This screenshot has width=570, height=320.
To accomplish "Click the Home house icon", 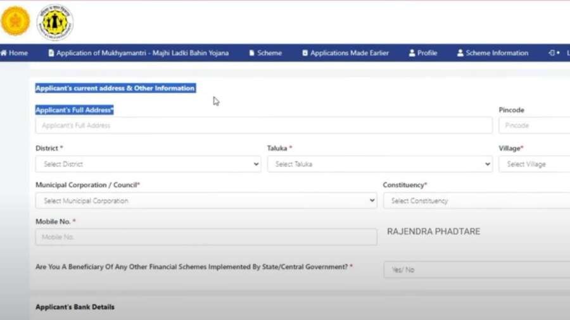I will (x=4, y=53).
